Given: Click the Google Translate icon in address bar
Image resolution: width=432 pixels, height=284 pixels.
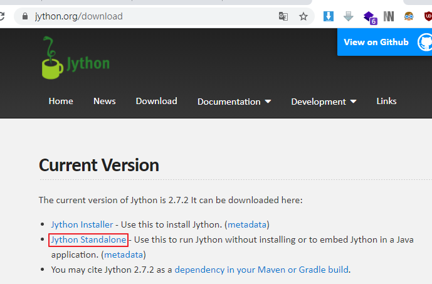Looking at the screenshot, I should (x=283, y=16).
